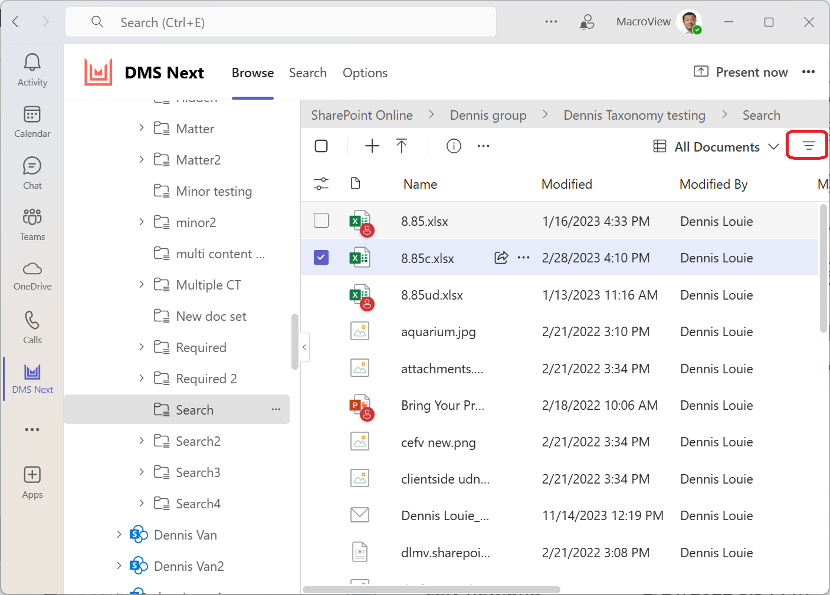Select the DMS Next sidebar app
This screenshot has height=595, width=830.
(x=32, y=379)
